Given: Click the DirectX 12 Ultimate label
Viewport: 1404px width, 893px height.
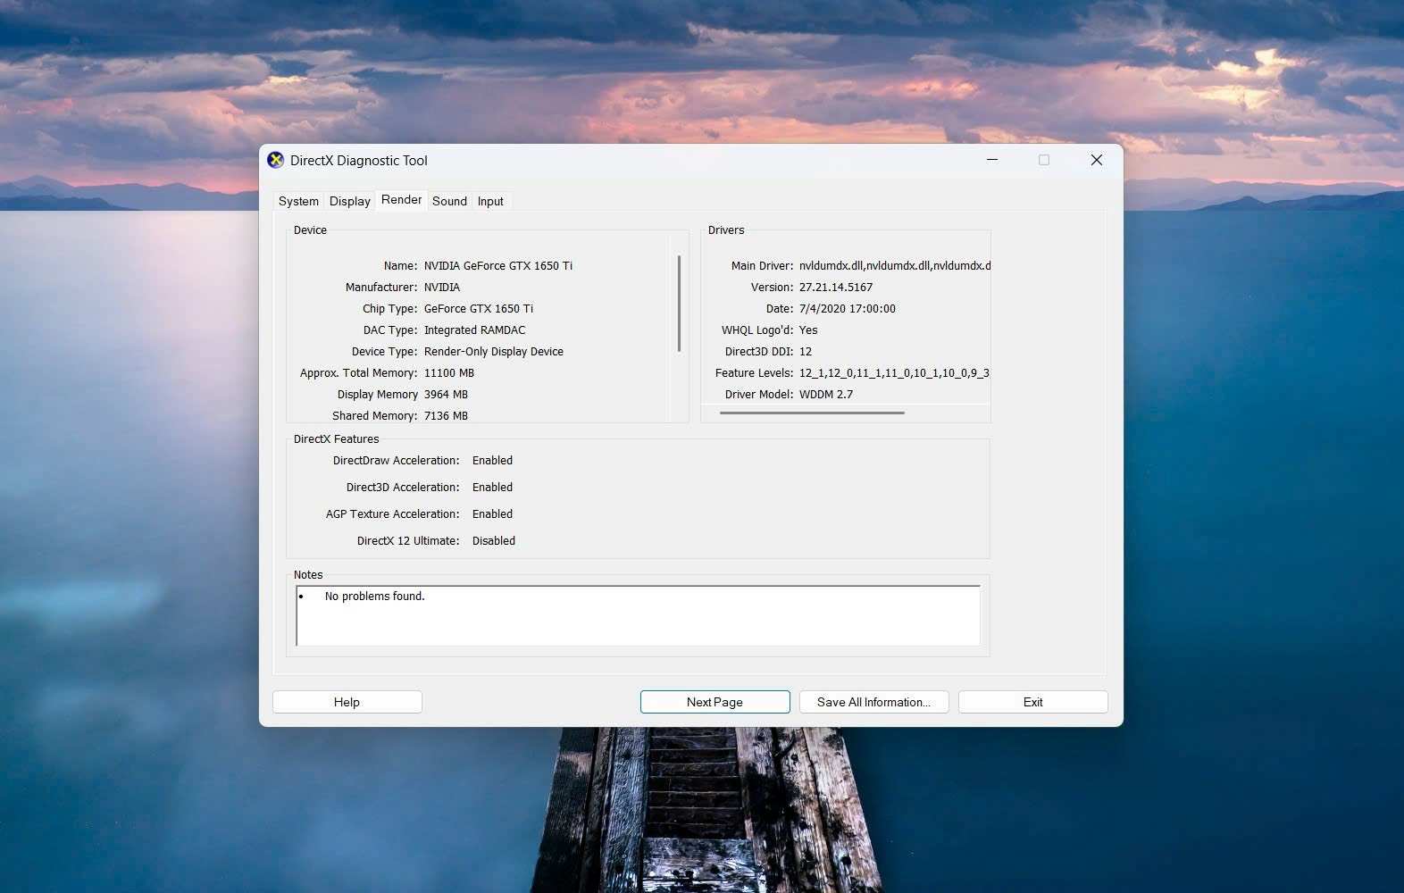Looking at the screenshot, I should [x=408, y=541].
